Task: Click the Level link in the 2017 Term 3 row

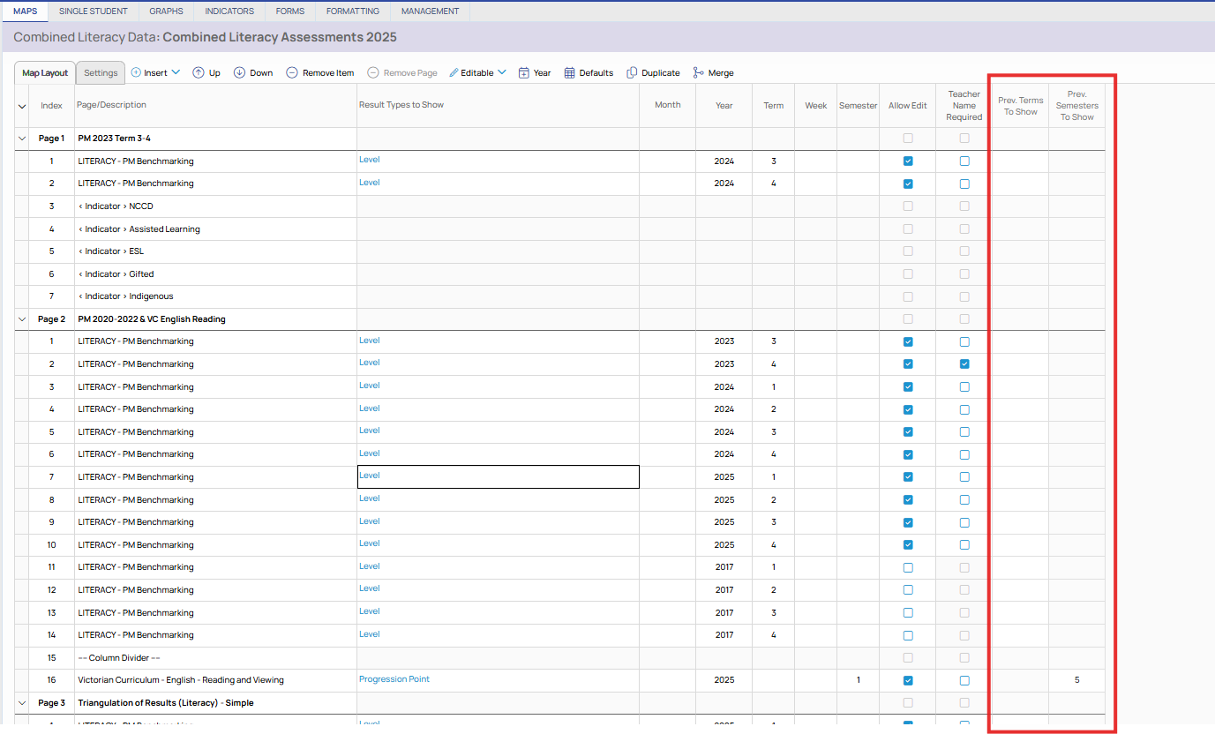Action: (370, 611)
